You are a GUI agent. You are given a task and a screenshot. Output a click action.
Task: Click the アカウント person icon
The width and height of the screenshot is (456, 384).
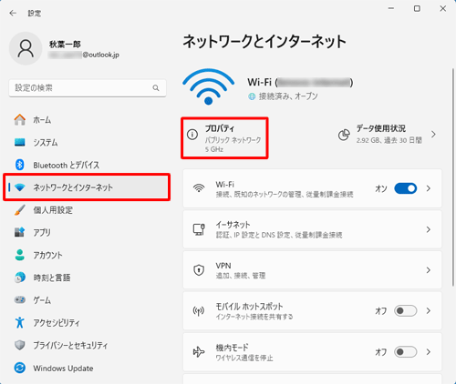[x=20, y=255]
